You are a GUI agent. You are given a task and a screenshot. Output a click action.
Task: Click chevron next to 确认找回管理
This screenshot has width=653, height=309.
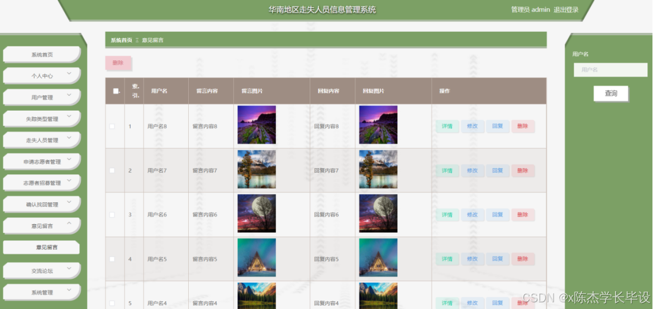click(x=69, y=202)
